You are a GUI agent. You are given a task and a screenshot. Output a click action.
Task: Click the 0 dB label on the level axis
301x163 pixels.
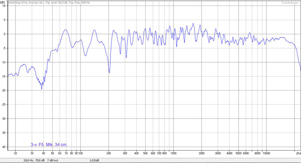point(4,34)
